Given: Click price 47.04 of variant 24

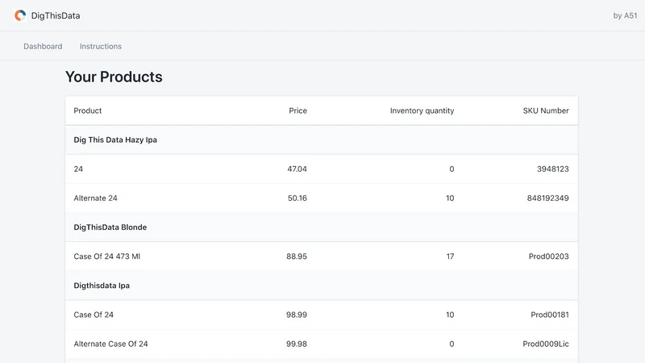Looking at the screenshot, I should (x=297, y=169).
